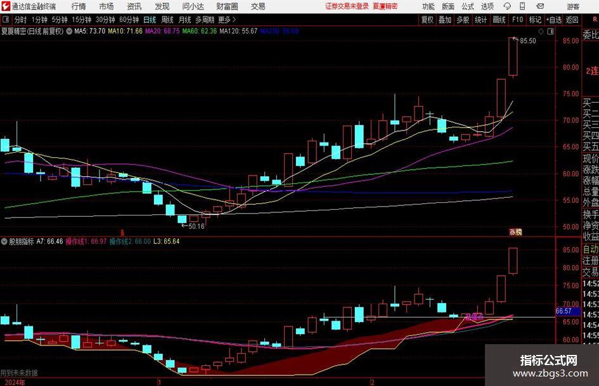Click the 操作线1: 66.97 label
The width and height of the screenshot is (599, 386).
pos(86,241)
